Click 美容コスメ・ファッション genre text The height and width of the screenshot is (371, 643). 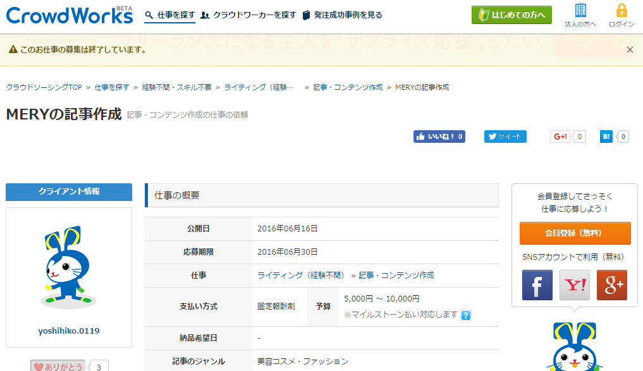[x=303, y=361]
